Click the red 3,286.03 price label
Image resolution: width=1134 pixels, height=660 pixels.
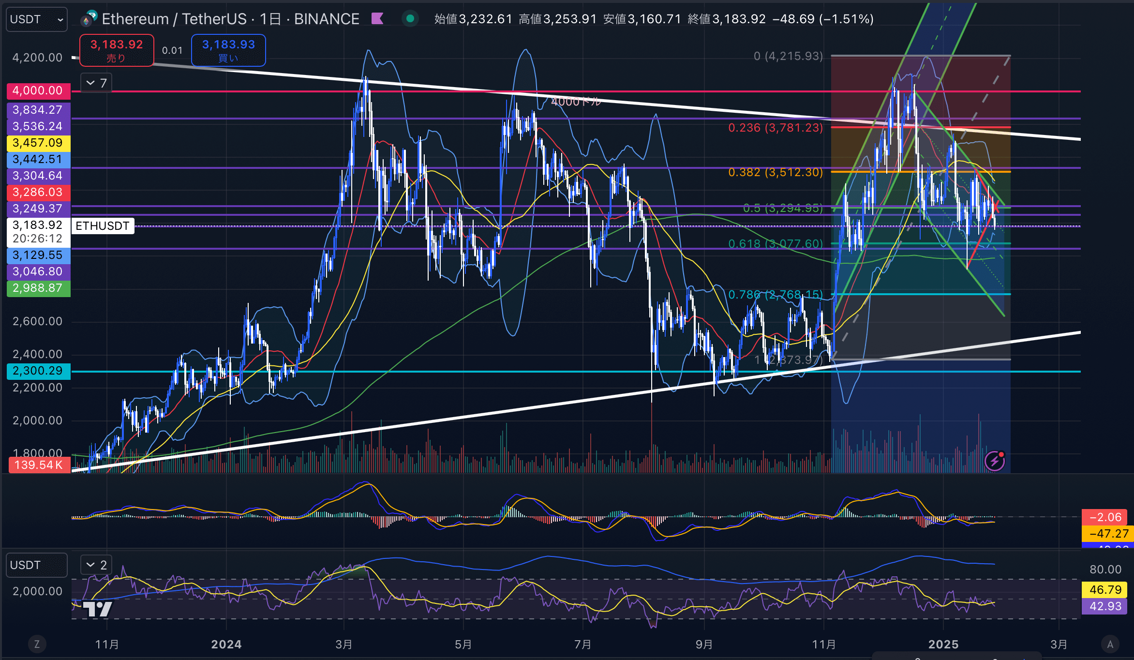click(38, 192)
